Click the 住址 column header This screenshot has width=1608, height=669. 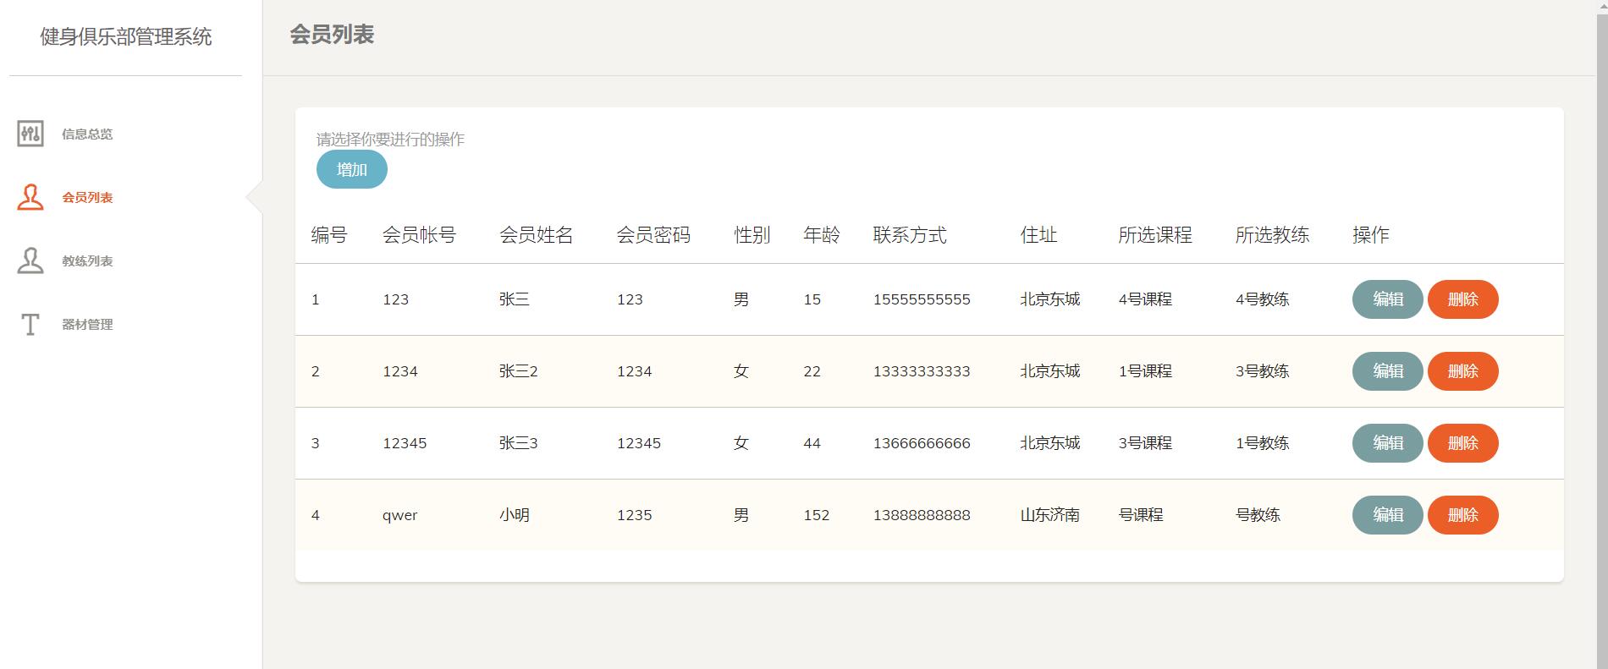coord(1038,235)
